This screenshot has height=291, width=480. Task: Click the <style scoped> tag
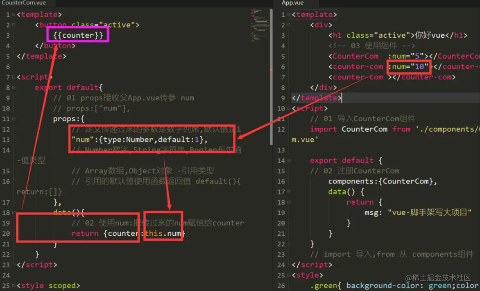coord(48,286)
